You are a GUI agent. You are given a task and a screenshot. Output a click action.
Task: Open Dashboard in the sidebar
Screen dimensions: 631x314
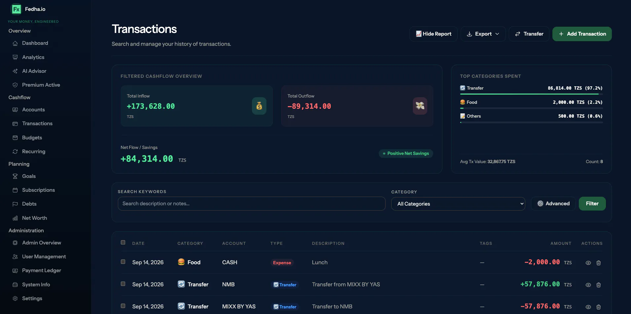35,43
